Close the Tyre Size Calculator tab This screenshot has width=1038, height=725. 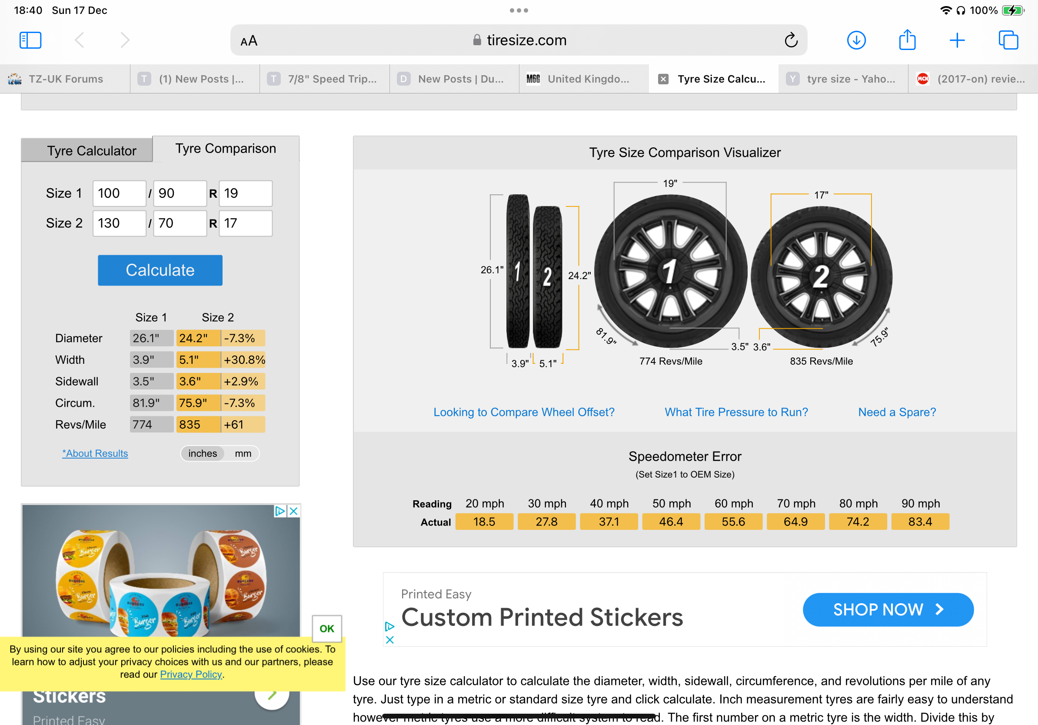(663, 79)
